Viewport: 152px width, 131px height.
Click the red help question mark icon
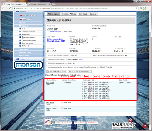145,126
